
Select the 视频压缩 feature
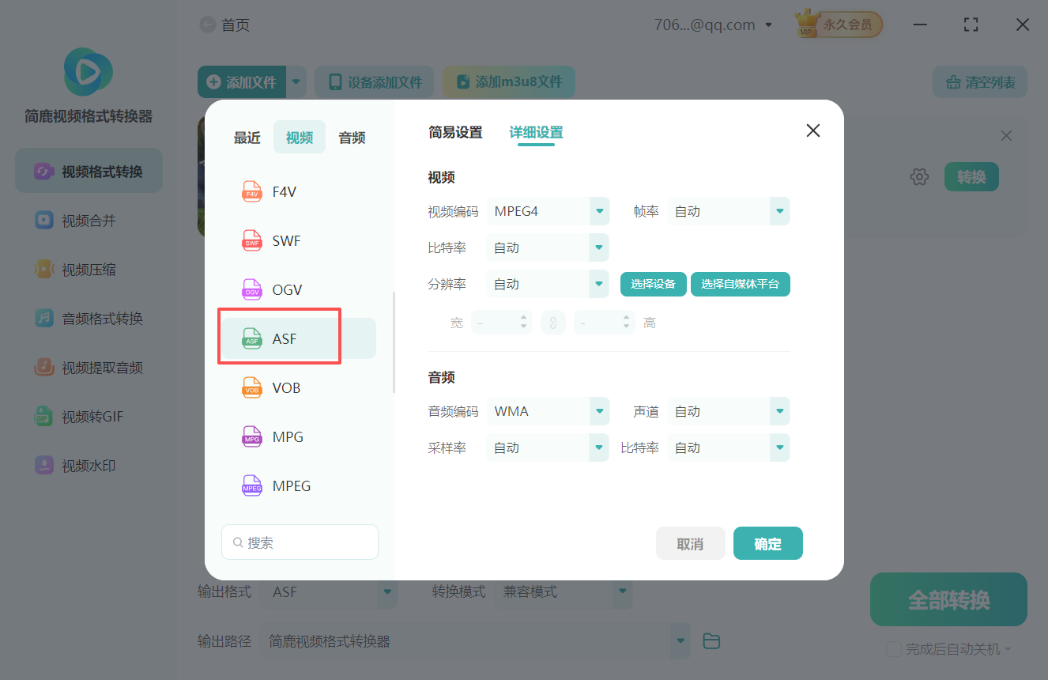pos(88,269)
